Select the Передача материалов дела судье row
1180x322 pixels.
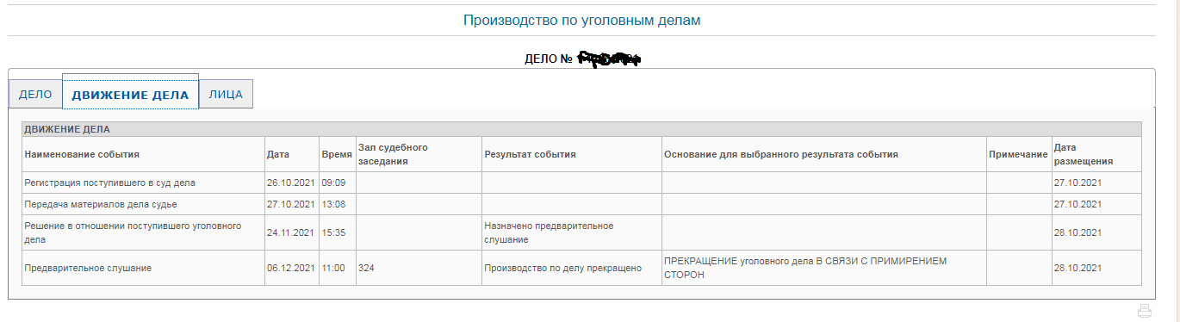581,204
